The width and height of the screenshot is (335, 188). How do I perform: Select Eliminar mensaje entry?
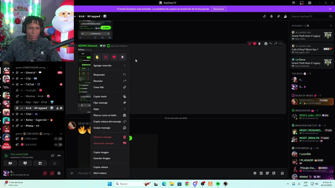tap(110, 137)
